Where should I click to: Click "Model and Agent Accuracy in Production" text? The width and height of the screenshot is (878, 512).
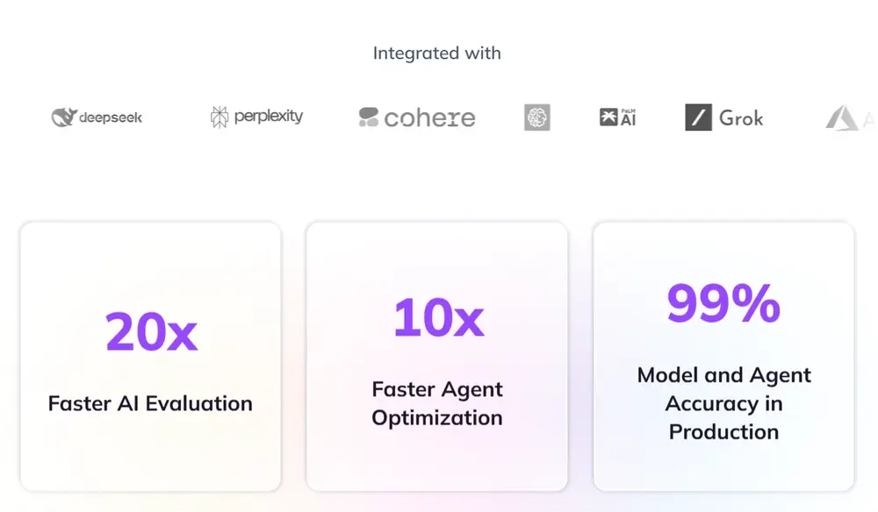coord(723,403)
